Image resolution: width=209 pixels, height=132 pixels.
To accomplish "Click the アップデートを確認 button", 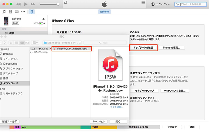I will click(x=143, y=48).
